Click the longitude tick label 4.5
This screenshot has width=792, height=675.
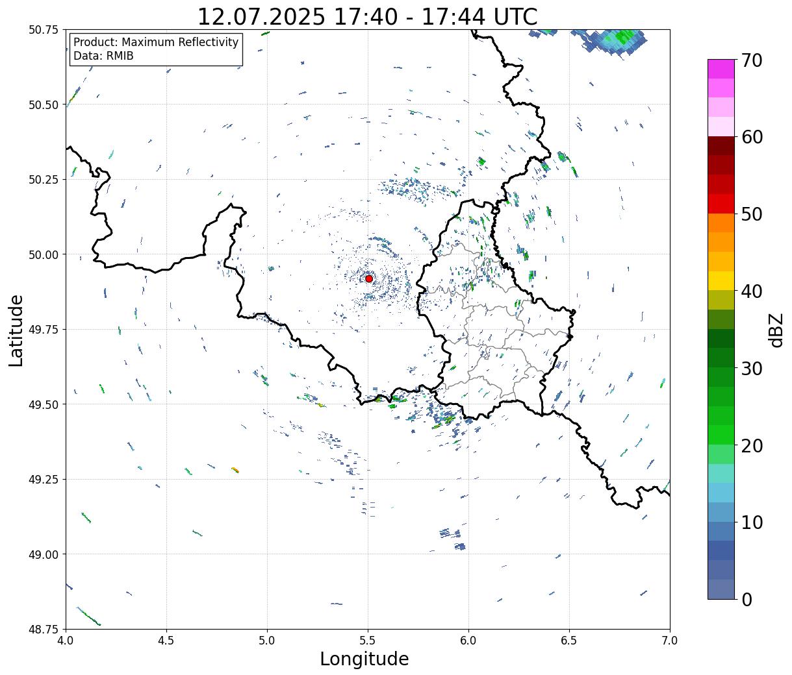(x=166, y=641)
